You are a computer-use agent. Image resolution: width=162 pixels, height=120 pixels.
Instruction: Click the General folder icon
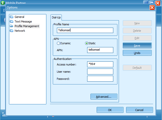pos(12,17)
